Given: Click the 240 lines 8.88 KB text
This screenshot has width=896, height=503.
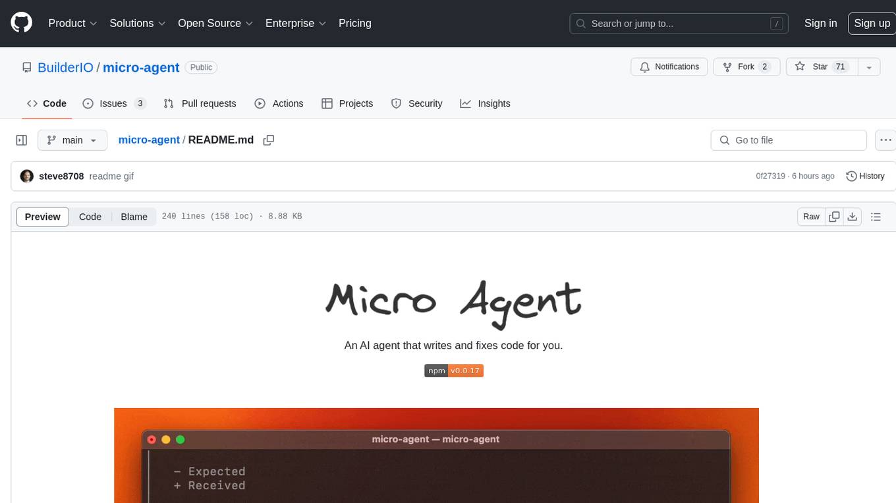Looking at the screenshot, I should (x=232, y=217).
